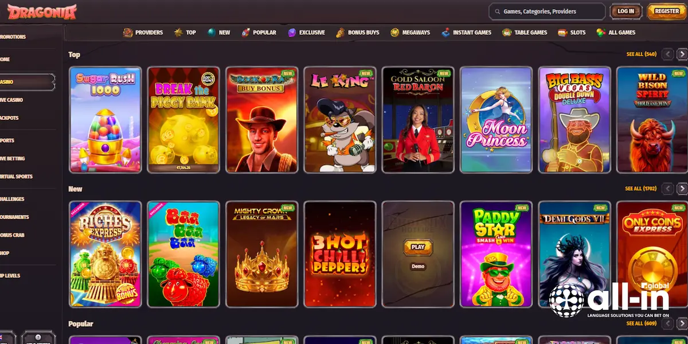Click the Megaways category icon
688x344 pixels.
coord(394,33)
